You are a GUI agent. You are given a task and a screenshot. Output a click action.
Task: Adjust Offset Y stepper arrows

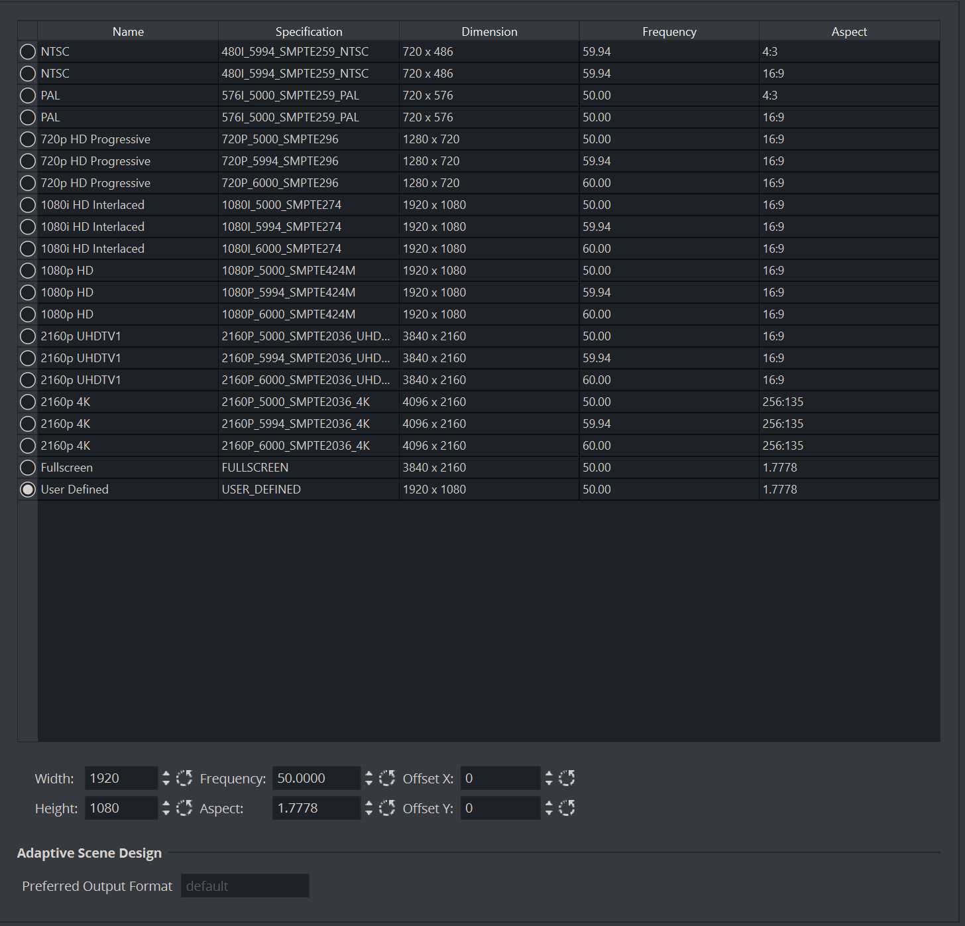[548, 808]
